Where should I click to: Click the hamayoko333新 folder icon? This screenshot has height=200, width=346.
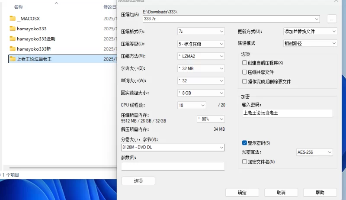click(x=13, y=49)
